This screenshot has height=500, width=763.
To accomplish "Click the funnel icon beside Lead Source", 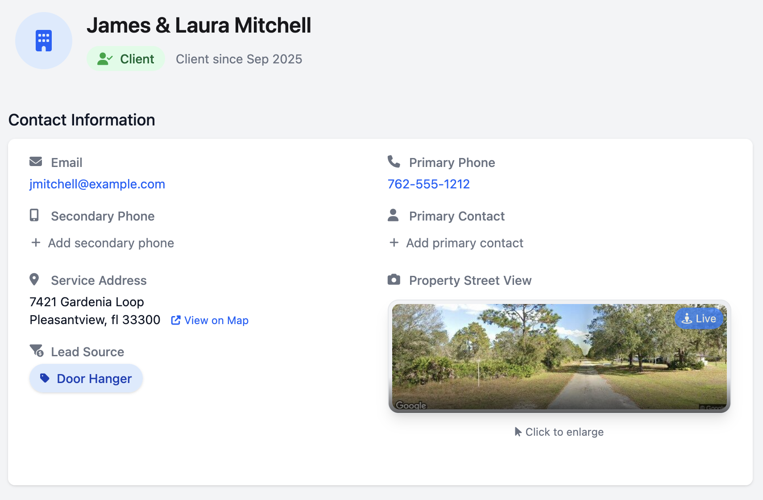I will coord(36,351).
